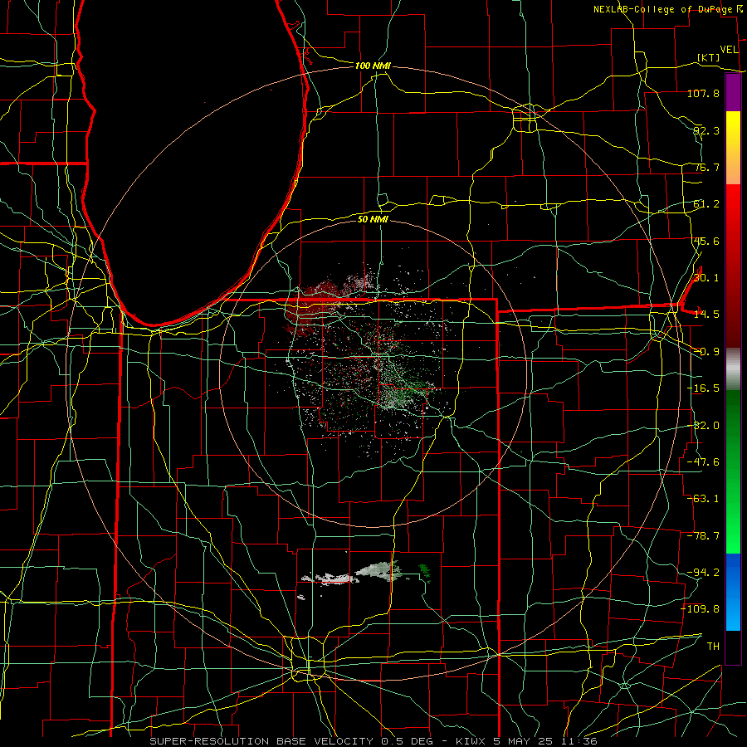Click the -16.5 velocity scale value
The height and width of the screenshot is (747, 747).
click(x=704, y=388)
